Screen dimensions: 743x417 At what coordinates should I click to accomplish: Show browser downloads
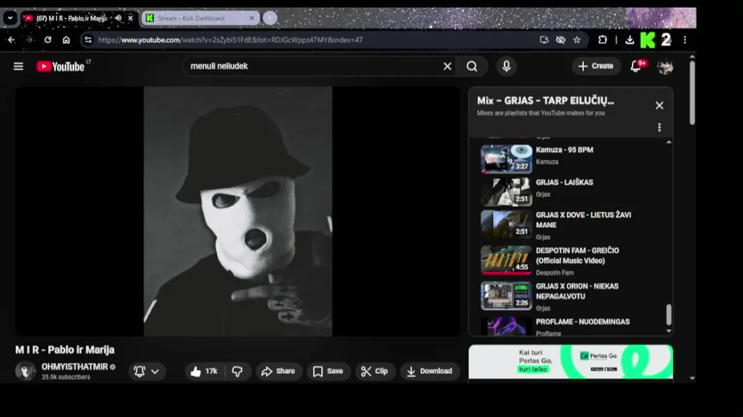click(630, 40)
